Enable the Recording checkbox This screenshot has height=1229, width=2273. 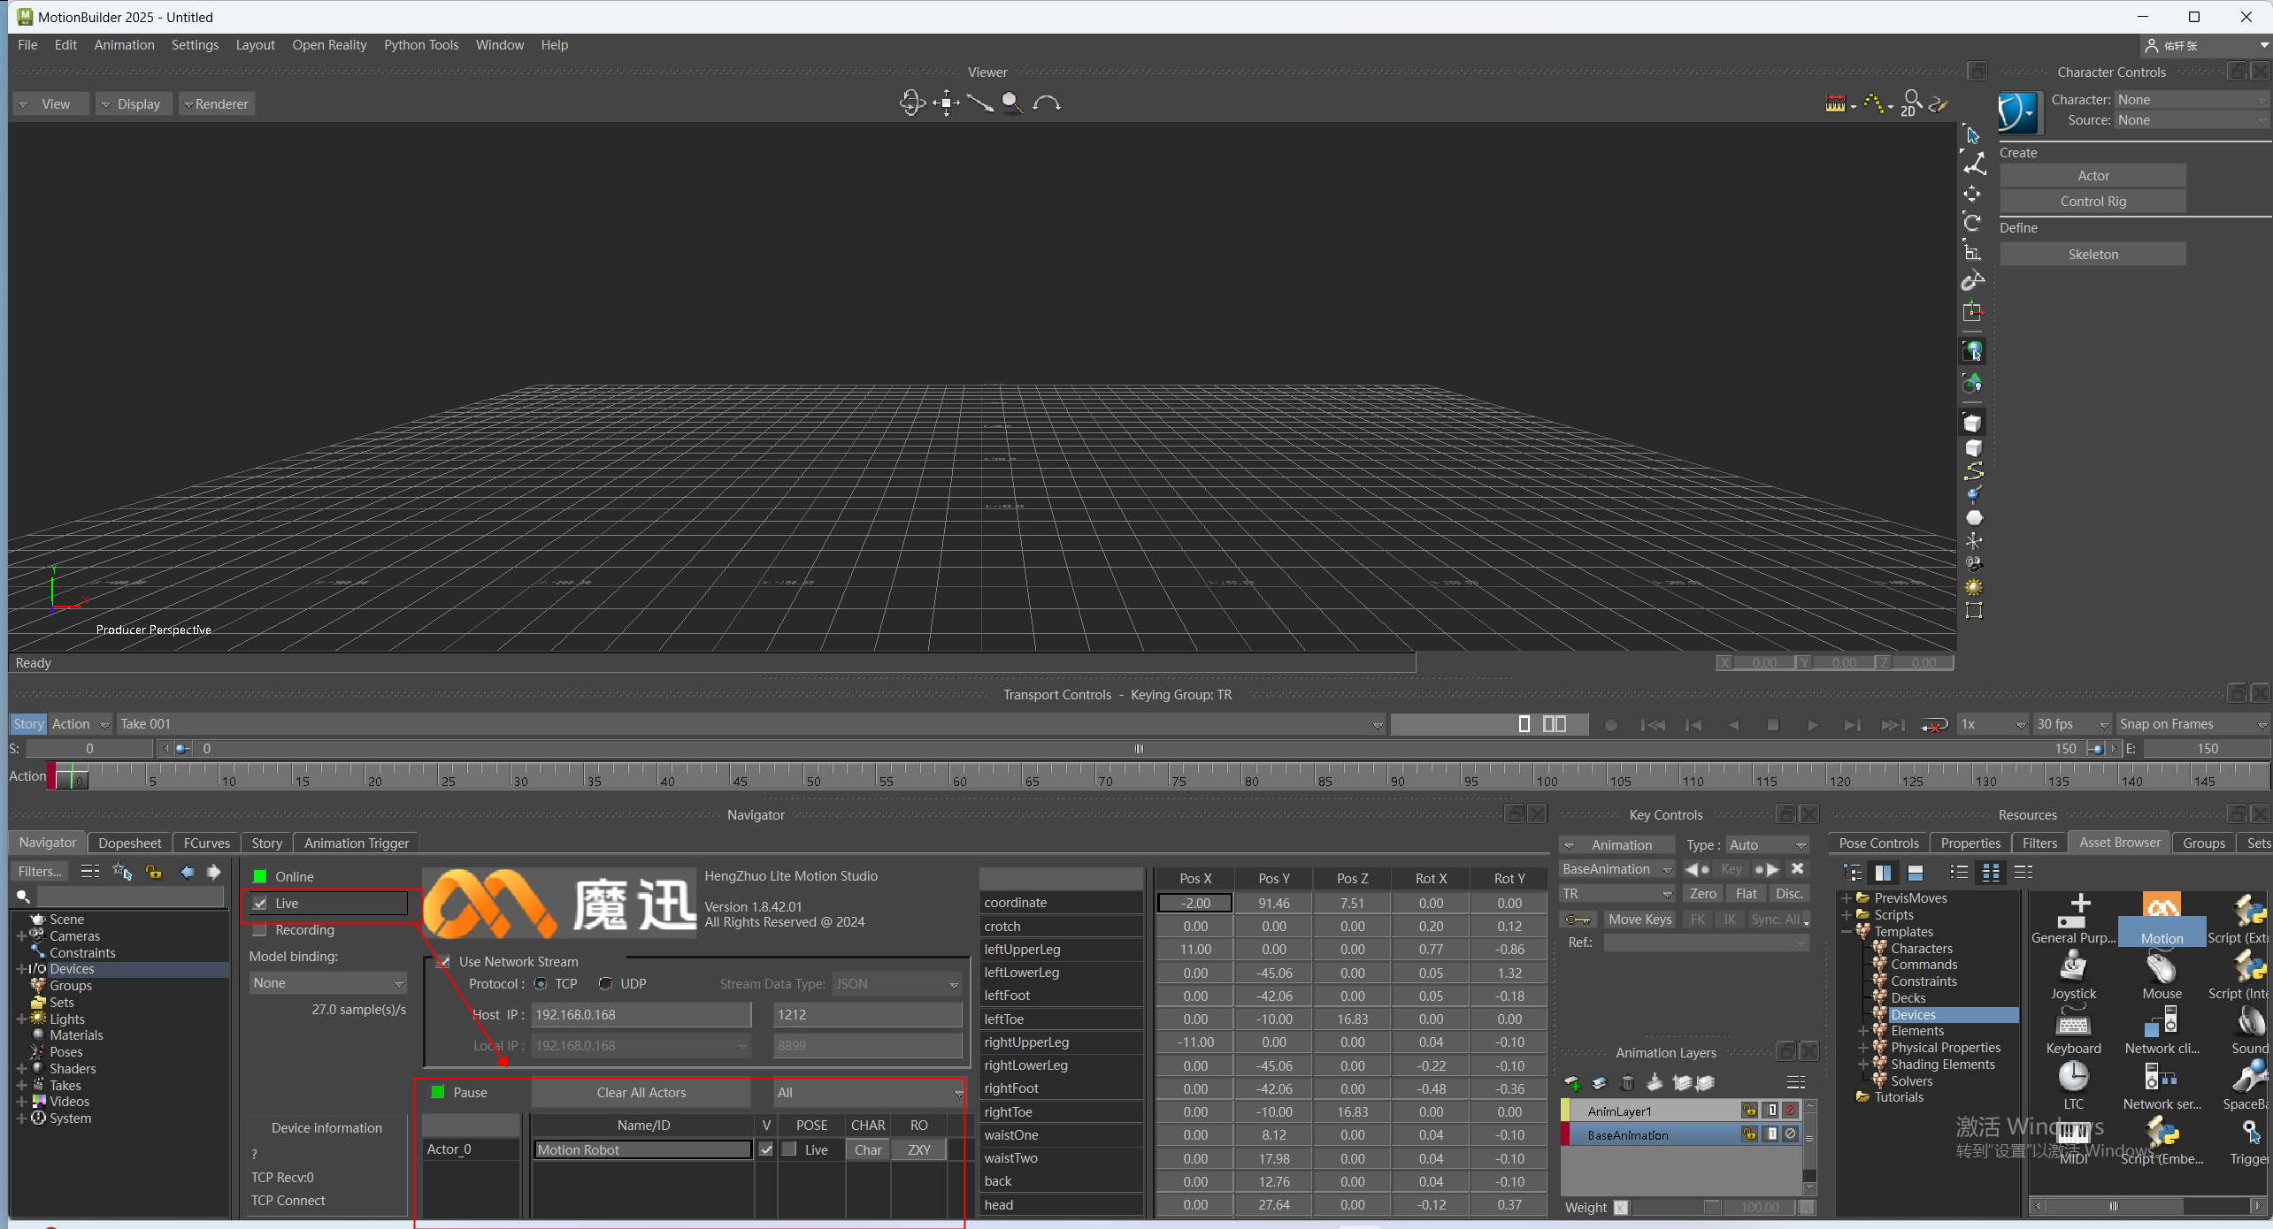(x=260, y=930)
